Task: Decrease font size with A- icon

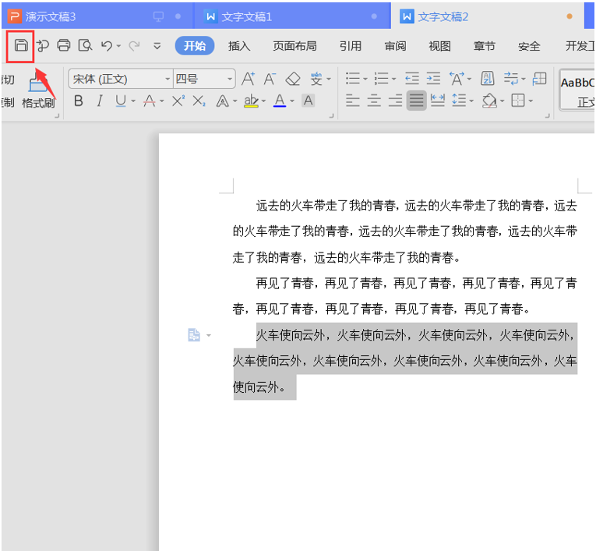Action: click(270, 79)
